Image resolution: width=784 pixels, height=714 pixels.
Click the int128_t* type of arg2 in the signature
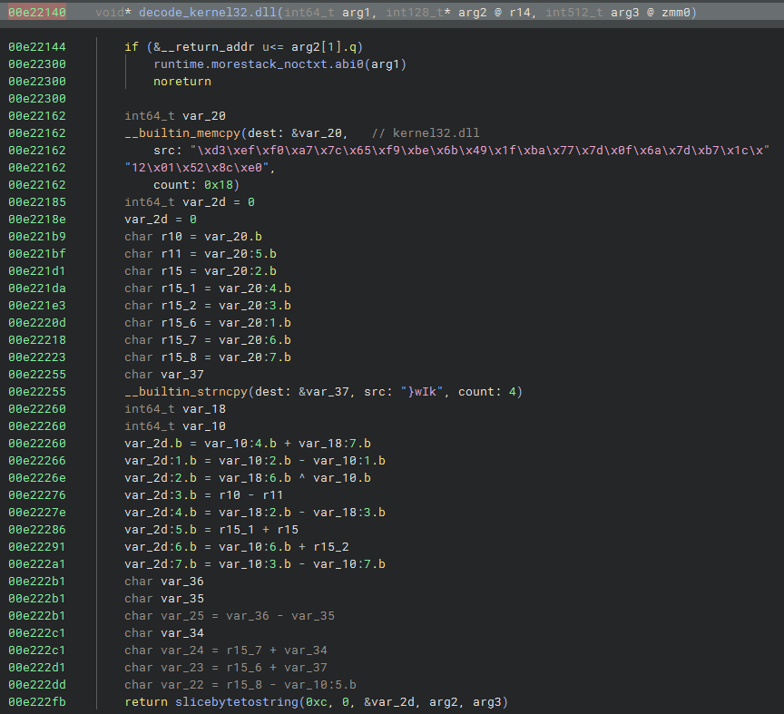tap(418, 13)
